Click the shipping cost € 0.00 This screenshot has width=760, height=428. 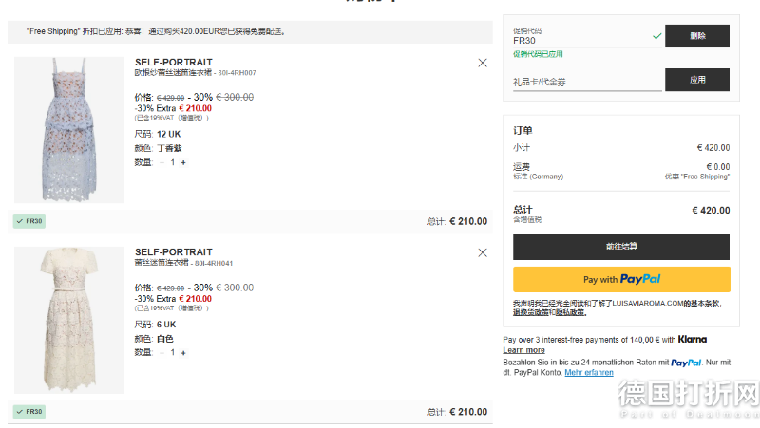coord(718,167)
